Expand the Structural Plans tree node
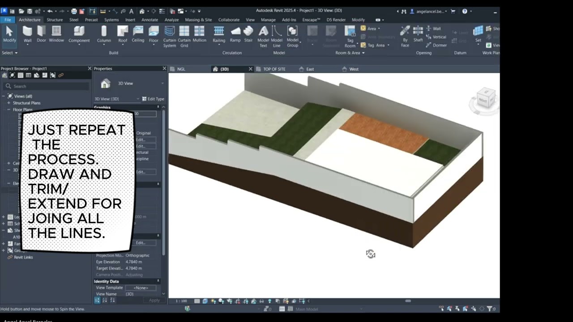The image size is (573, 322). point(8,103)
